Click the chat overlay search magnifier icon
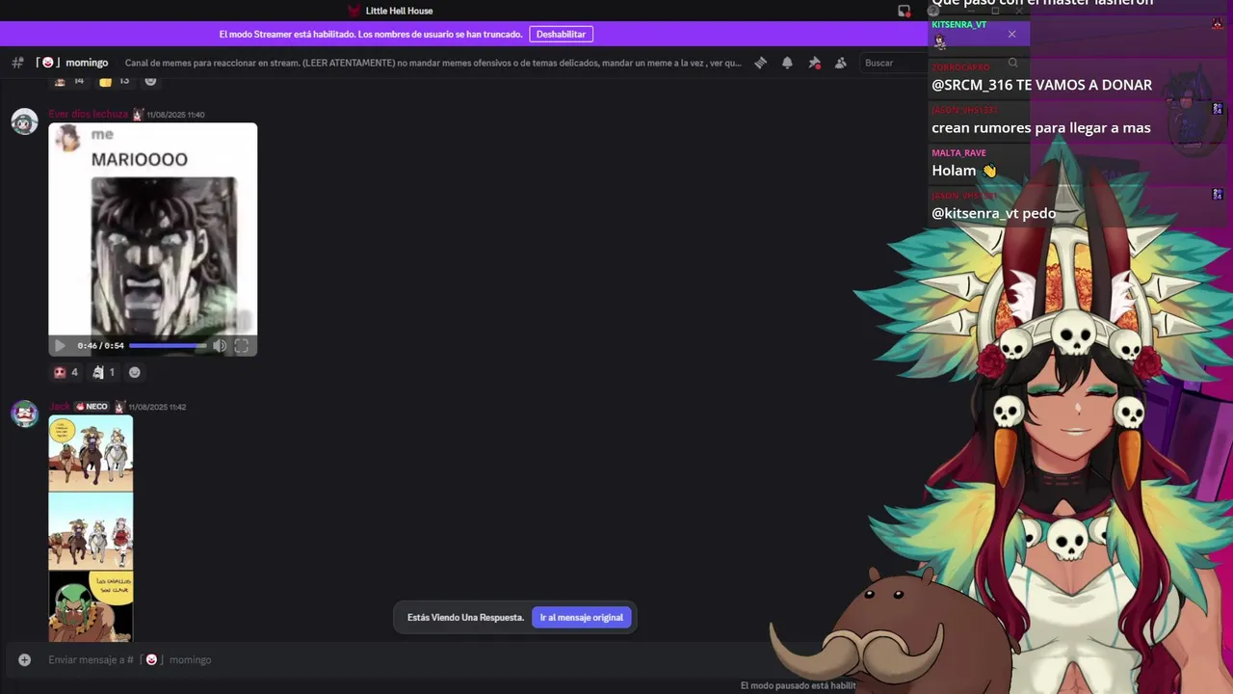This screenshot has height=694, width=1233. click(x=1012, y=63)
